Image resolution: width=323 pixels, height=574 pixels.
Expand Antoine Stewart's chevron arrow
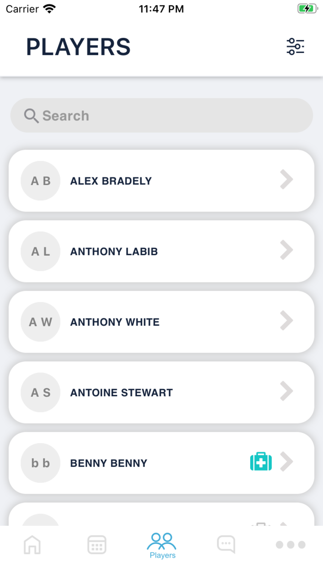pyautogui.click(x=287, y=391)
